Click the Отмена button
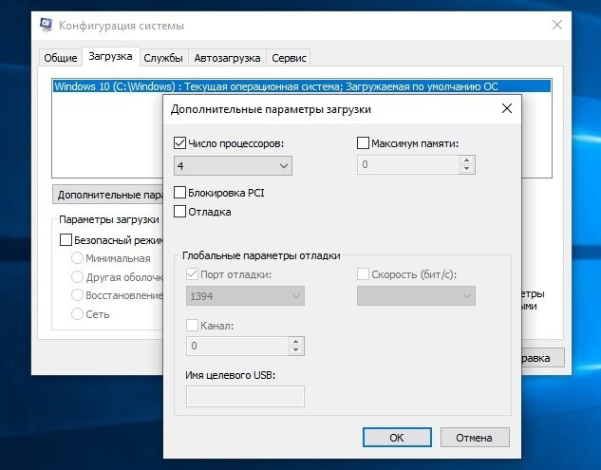The image size is (601, 470). tap(475, 438)
